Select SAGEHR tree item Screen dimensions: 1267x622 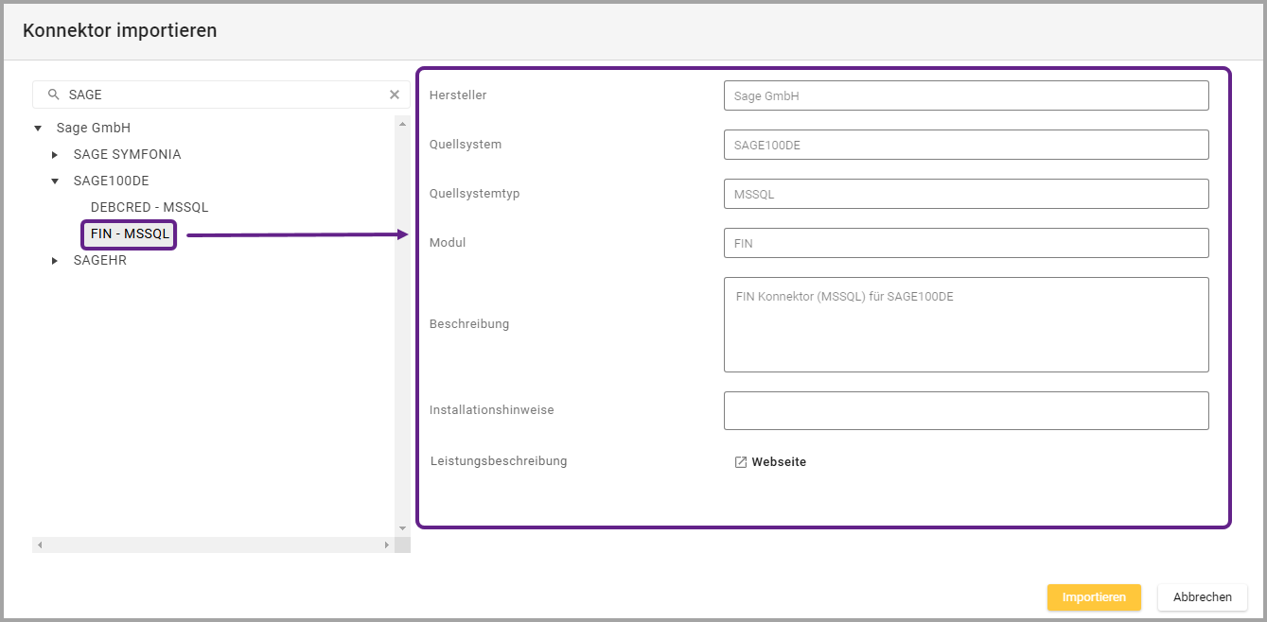coord(100,260)
